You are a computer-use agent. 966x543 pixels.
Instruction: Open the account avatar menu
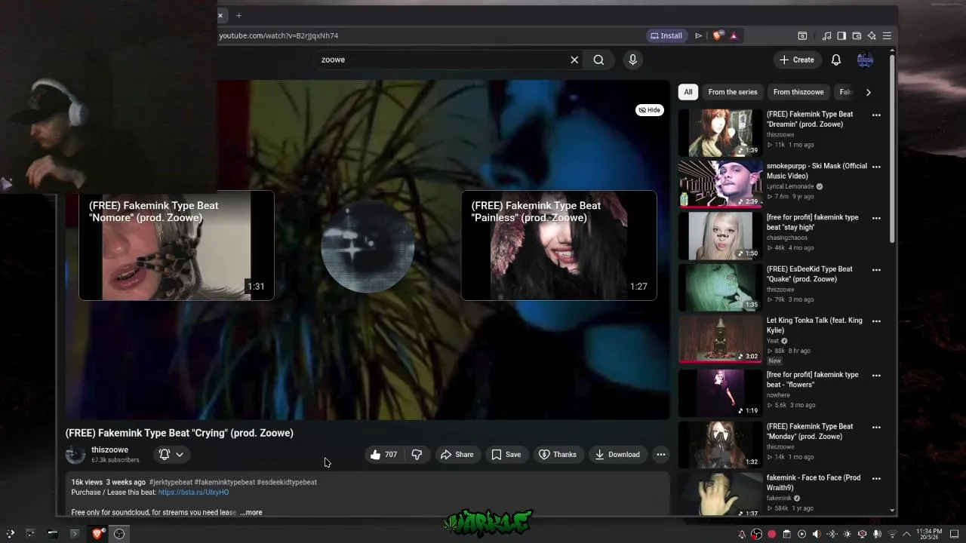click(x=865, y=60)
